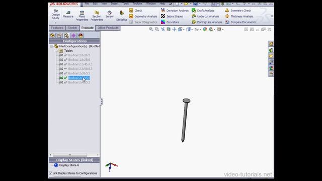Viewport: 322px width, 181px height.
Task: Open Section Properties
Action: [x=97, y=16]
